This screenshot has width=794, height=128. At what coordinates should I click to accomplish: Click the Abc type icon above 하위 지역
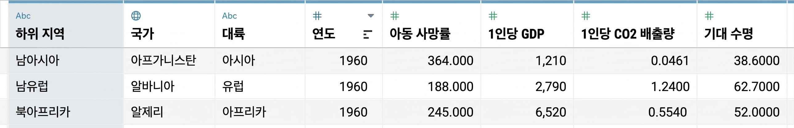coord(23,16)
